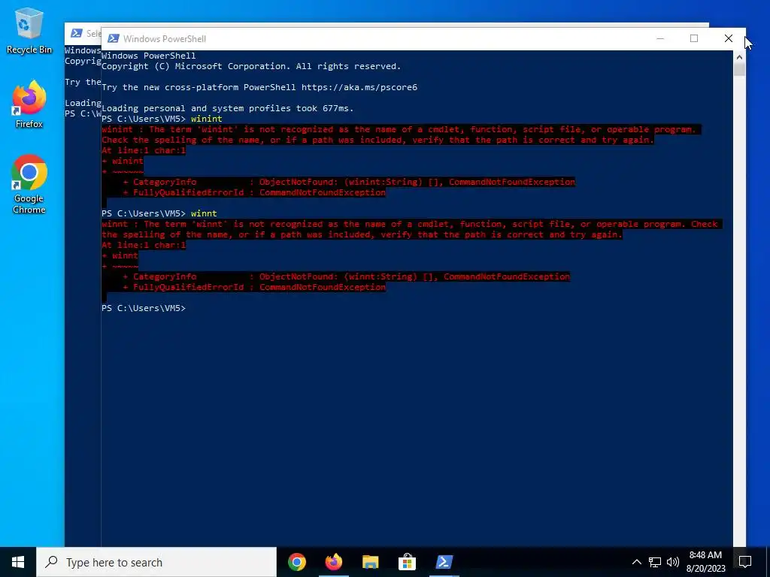
Task: Click the background PowerShell window's title bar icon
Action: (x=76, y=33)
